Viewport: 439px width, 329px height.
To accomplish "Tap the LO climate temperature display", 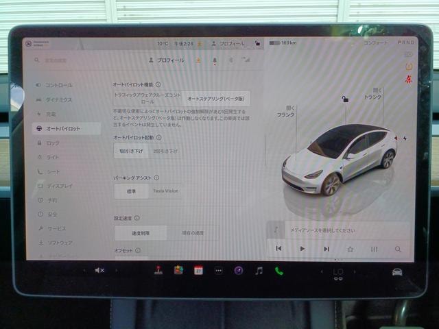I will coord(338,271).
